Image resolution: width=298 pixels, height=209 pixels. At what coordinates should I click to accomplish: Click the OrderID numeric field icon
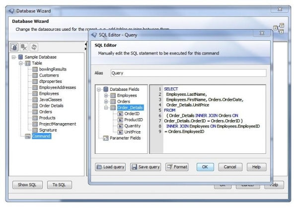(x=120, y=113)
